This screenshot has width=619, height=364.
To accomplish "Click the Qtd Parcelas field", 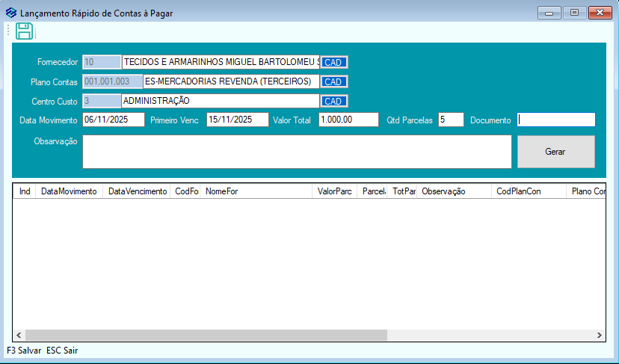I will click(451, 120).
